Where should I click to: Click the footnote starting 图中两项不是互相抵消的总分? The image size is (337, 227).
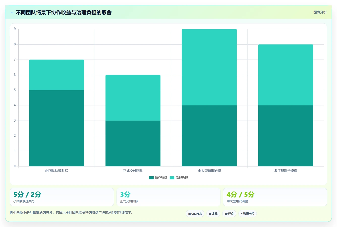pos(71,212)
